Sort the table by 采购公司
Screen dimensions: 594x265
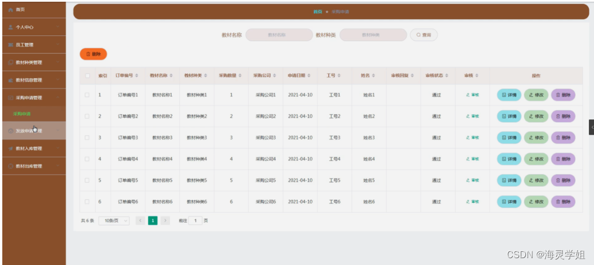click(x=275, y=75)
